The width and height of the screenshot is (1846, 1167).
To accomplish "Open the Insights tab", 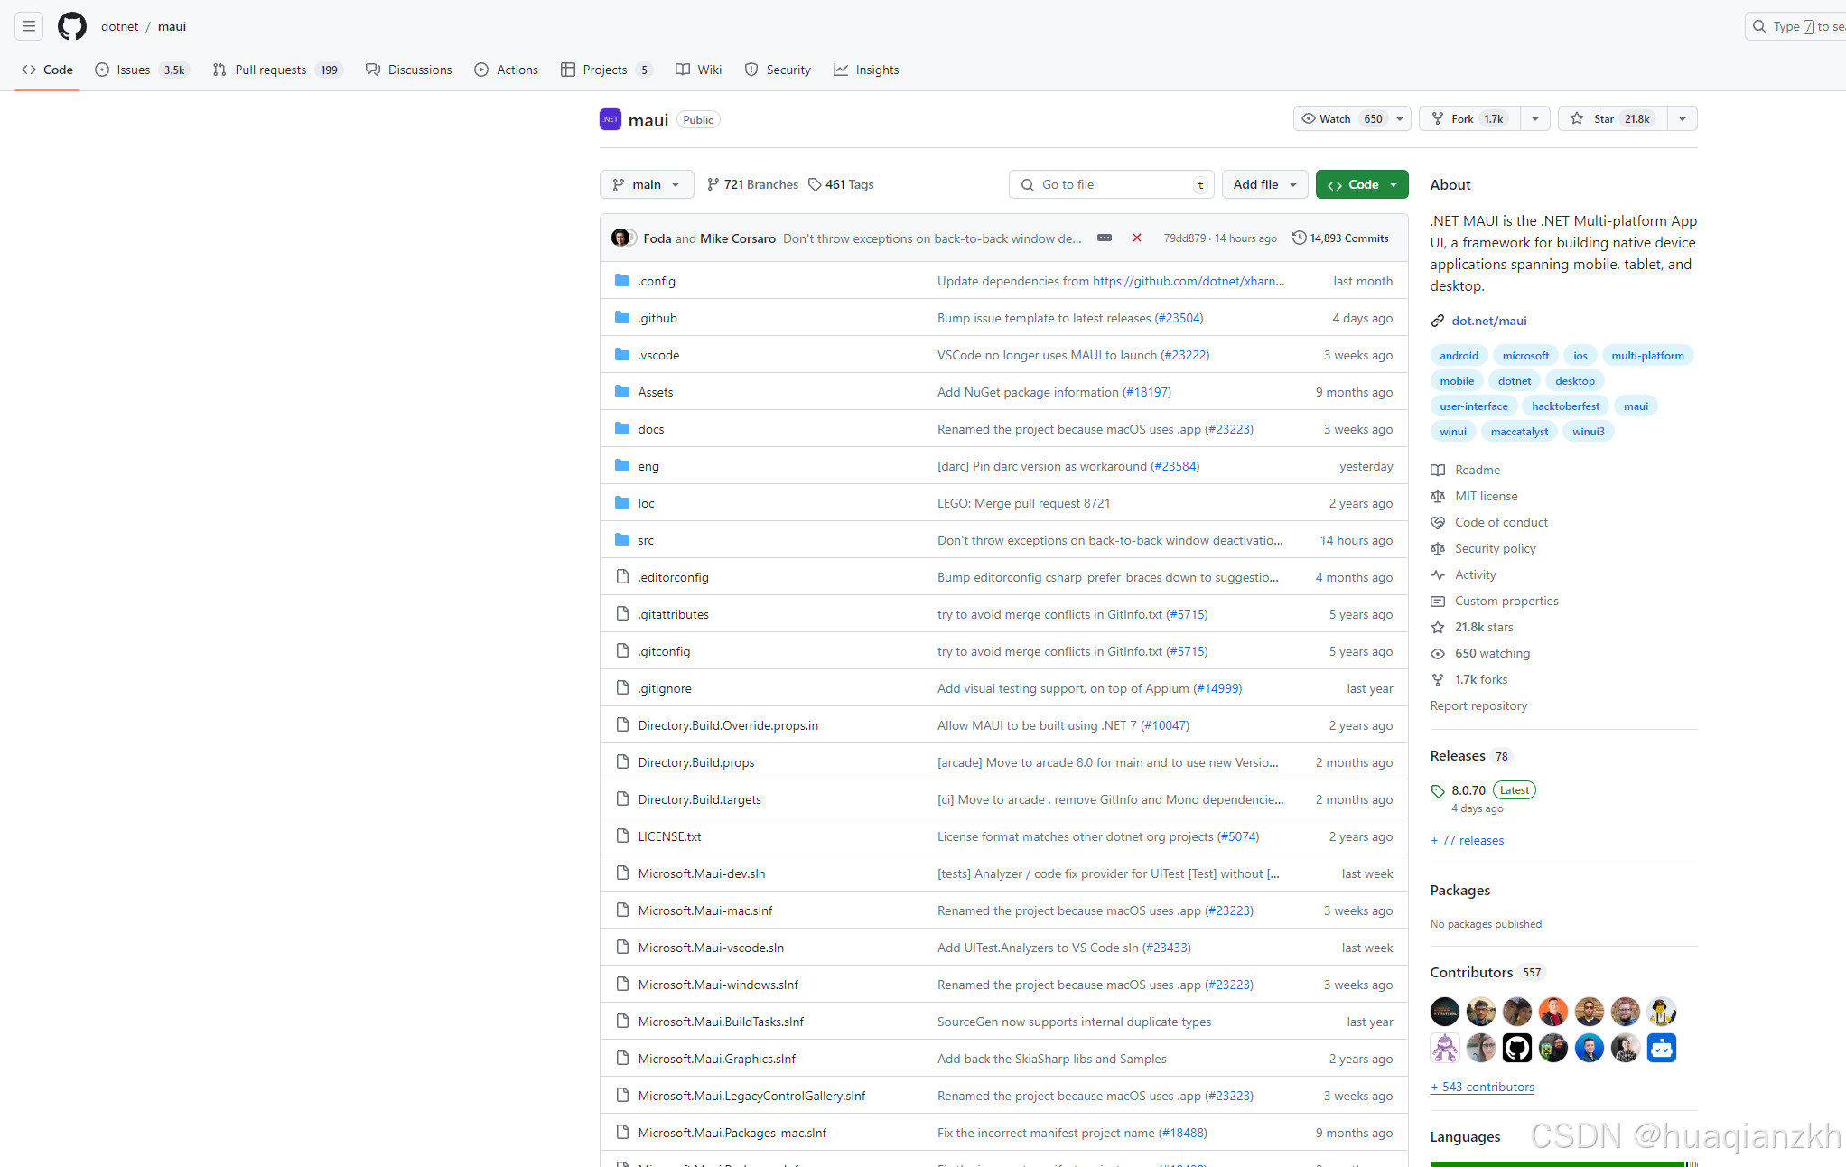I will pos(866,70).
